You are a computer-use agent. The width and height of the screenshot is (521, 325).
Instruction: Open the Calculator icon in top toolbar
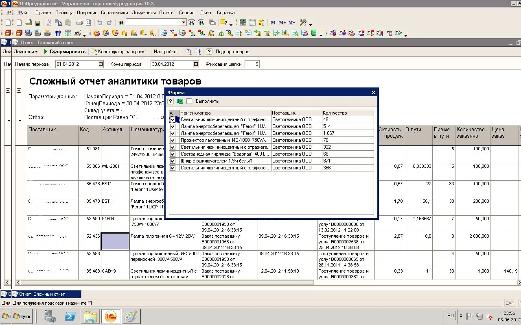tap(243, 23)
